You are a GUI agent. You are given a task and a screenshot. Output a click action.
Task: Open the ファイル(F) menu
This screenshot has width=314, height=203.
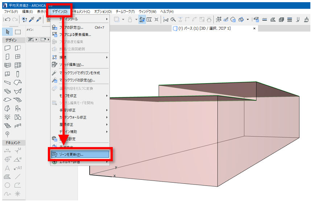(11, 11)
